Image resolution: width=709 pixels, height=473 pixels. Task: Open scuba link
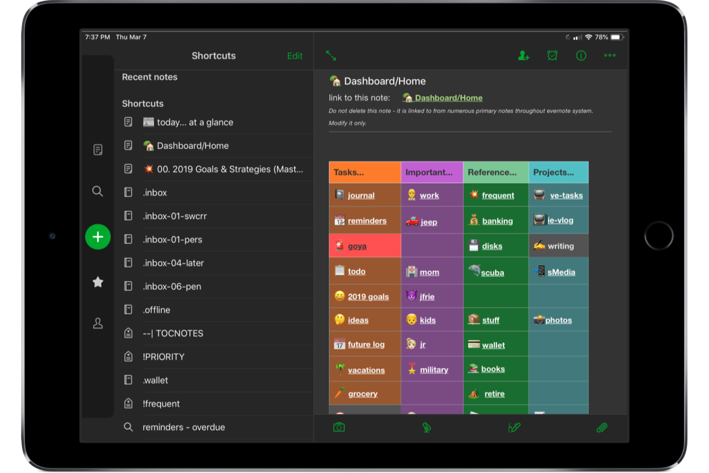[x=492, y=273]
